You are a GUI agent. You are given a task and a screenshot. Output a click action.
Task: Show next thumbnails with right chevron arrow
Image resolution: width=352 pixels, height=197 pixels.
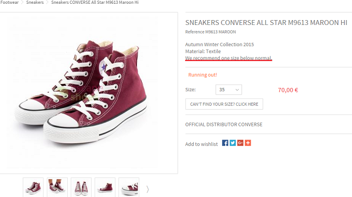[x=147, y=189]
